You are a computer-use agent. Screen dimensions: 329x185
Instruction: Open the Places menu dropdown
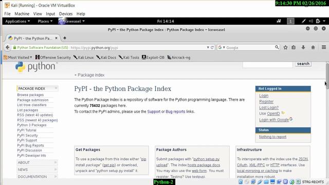45,21
